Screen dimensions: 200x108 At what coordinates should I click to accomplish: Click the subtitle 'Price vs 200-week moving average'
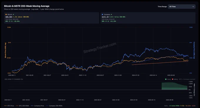pyautogui.click(x=17, y=9)
